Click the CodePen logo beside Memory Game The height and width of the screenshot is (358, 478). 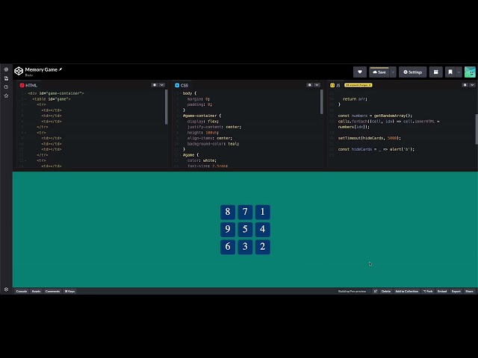[x=19, y=71]
